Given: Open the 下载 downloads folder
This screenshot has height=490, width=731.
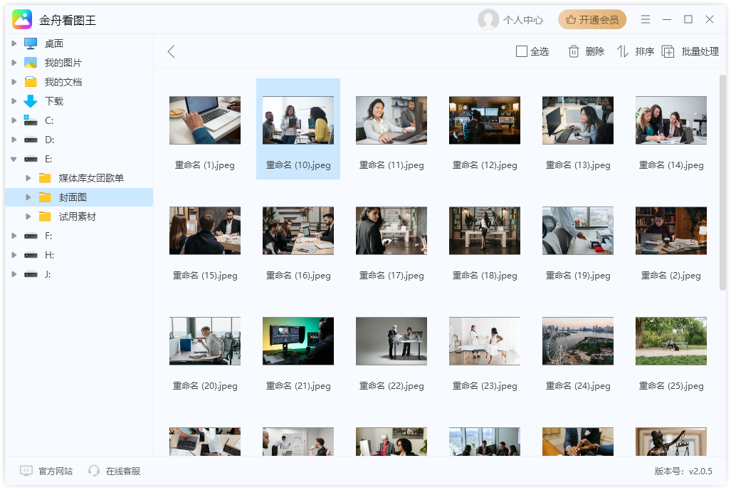Looking at the screenshot, I should point(54,101).
